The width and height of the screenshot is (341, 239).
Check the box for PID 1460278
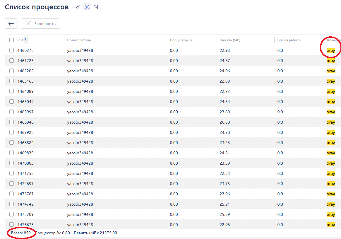pos(11,50)
